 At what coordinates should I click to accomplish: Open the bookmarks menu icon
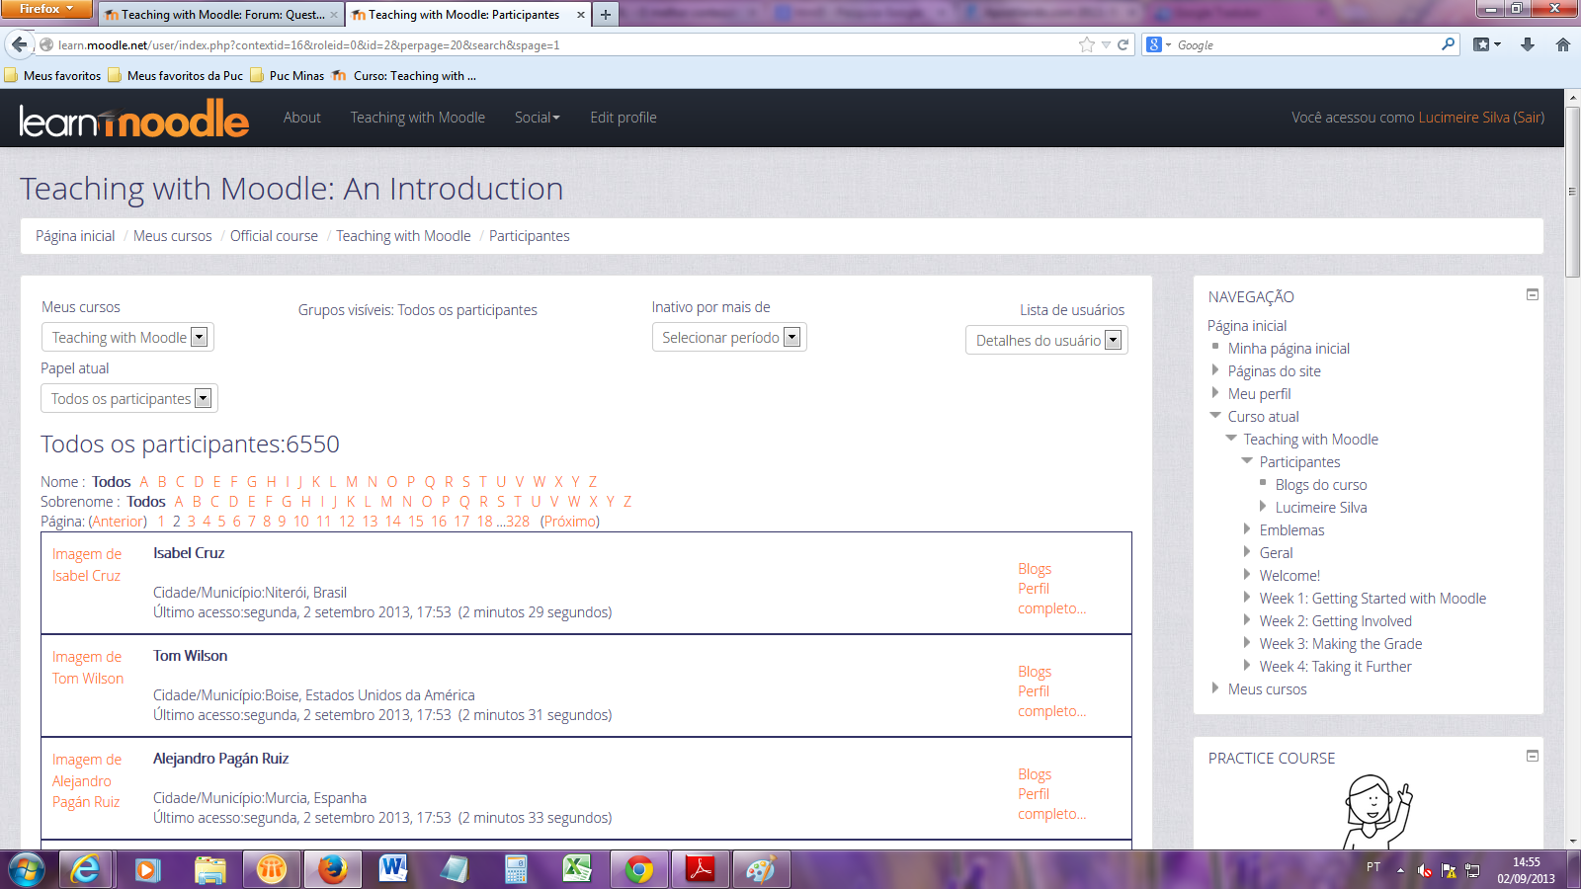[x=1486, y=44]
